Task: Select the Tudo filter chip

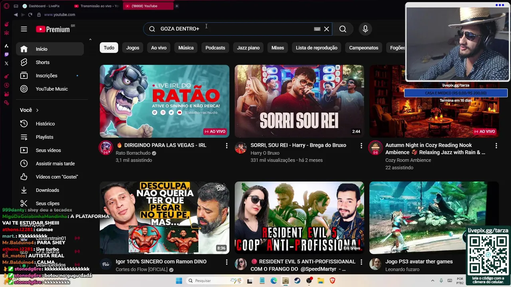Action: click(x=109, y=48)
